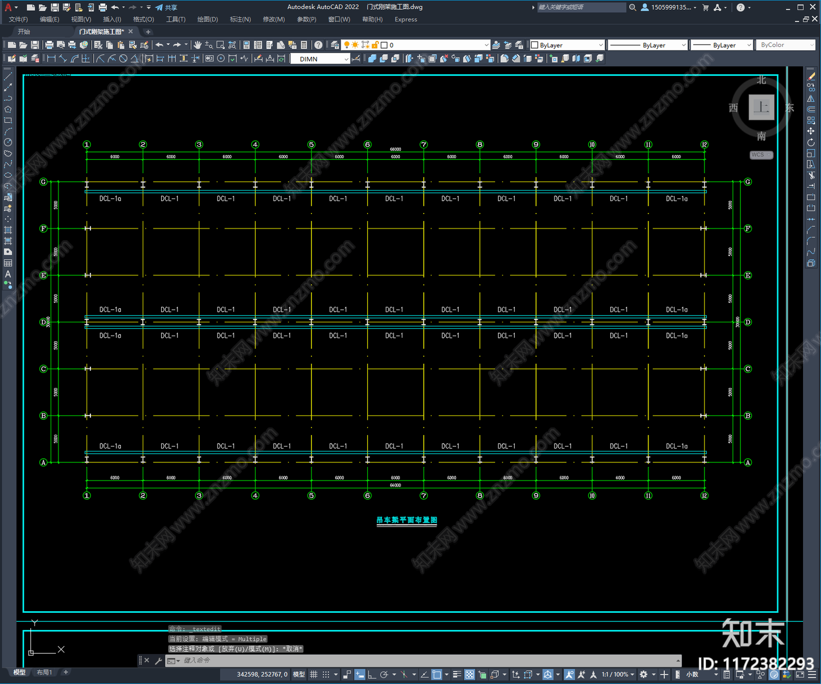
Task: Expand the WCS dropdown under the ViewCube
Action: click(x=761, y=155)
